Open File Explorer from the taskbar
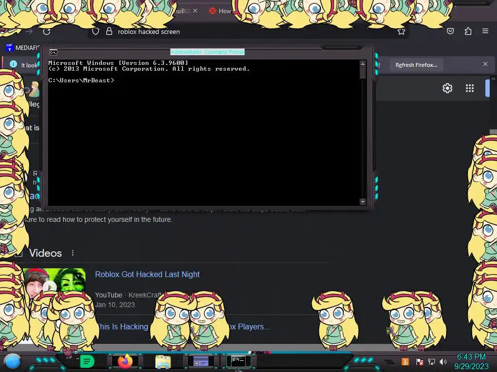The image size is (497, 372). (163, 361)
